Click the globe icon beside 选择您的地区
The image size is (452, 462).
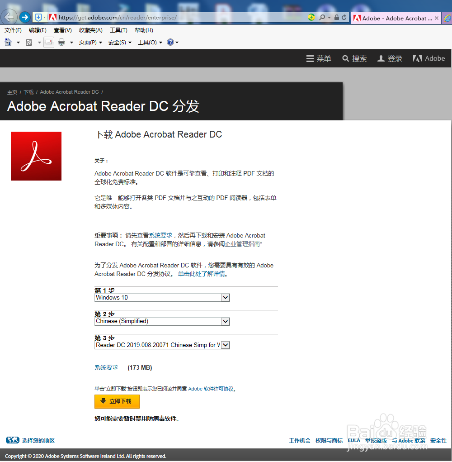pyautogui.click(x=12, y=439)
